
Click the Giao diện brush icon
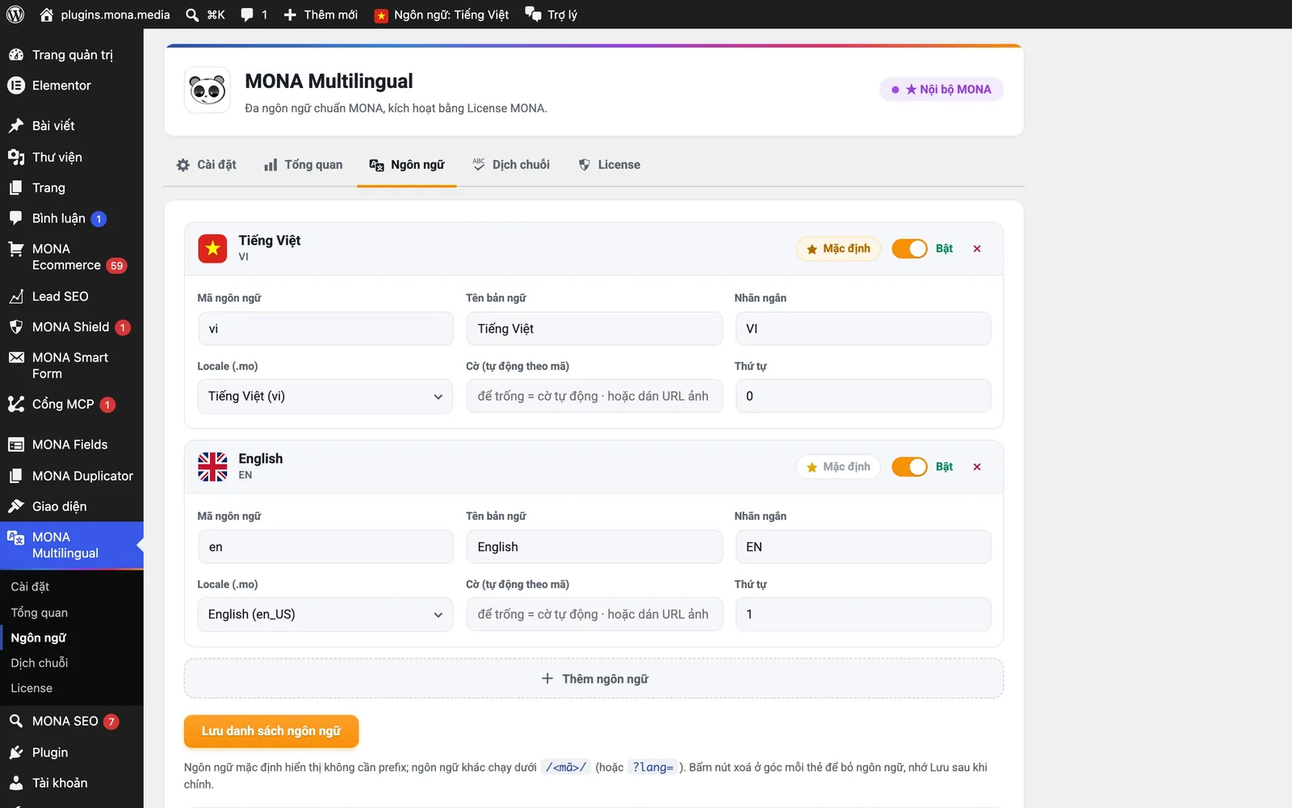click(16, 507)
